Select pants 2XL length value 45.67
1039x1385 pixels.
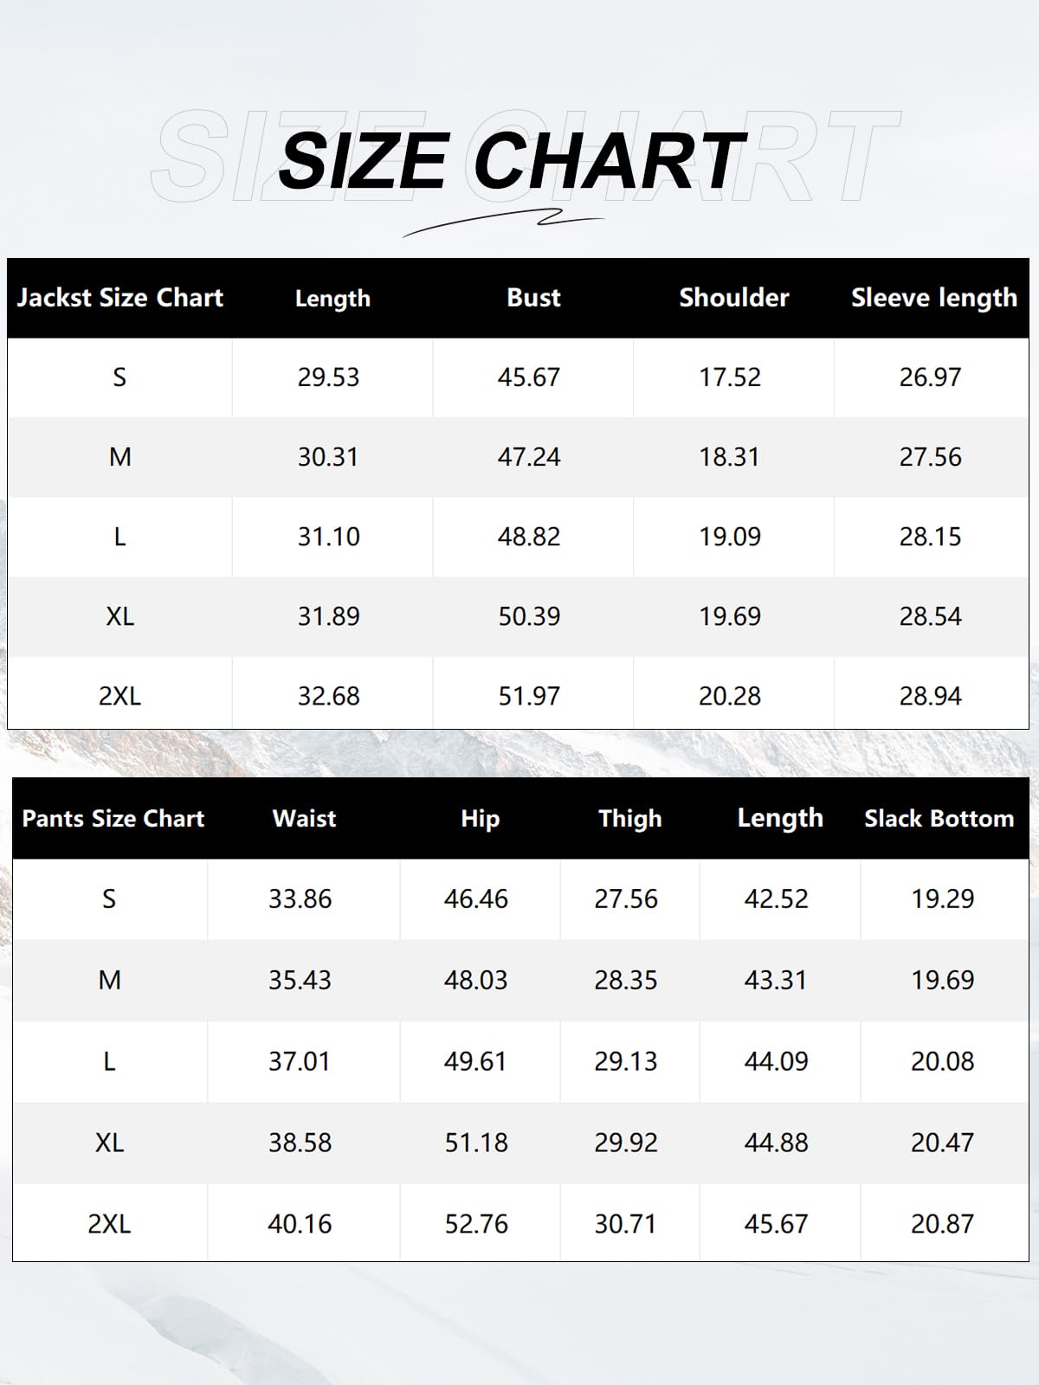tap(776, 1224)
